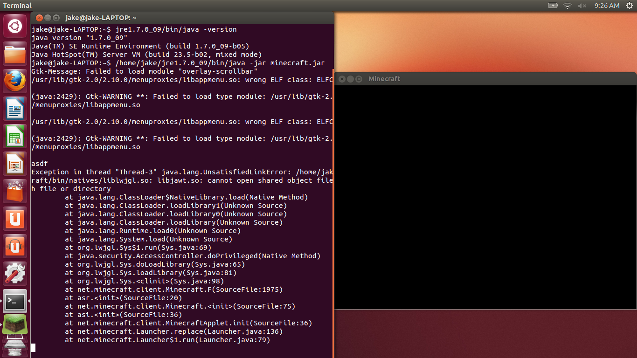Click the line 'java version "1.7.0_09"'
This screenshot has width=637, height=358.
pyautogui.click(x=79, y=38)
